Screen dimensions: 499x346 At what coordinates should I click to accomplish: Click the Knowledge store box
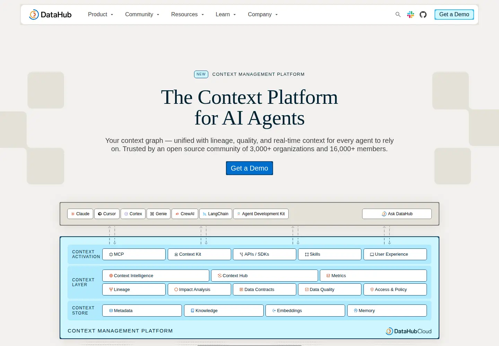[224, 311]
